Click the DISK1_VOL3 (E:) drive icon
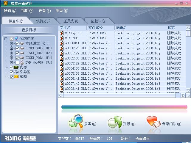The image size is (191, 143). pos(22,53)
